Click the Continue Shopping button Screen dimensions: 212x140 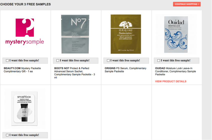click(x=187, y=4)
